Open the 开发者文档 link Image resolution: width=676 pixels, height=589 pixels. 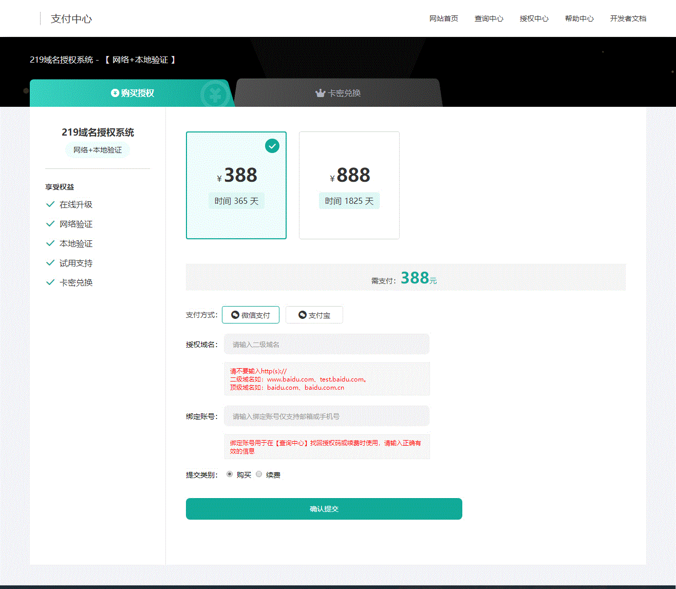tap(628, 18)
